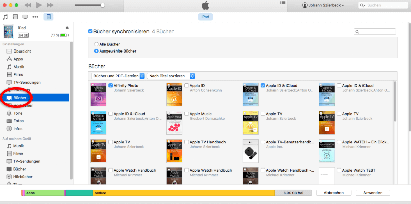Click the Abbrechen button
This screenshot has height=204, width=411.
(333, 193)
